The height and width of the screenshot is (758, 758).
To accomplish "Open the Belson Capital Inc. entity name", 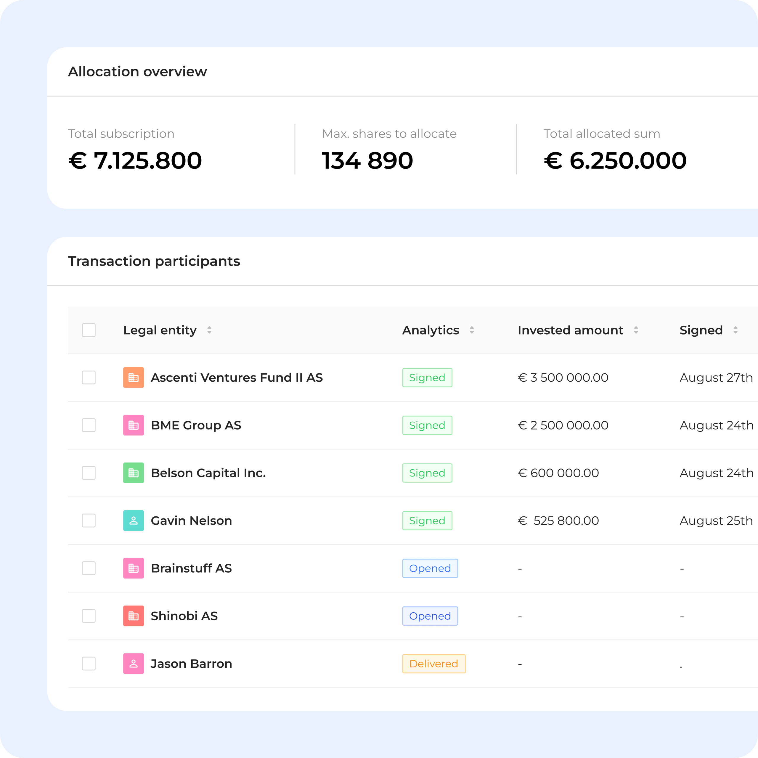I will tap(208, 473).
